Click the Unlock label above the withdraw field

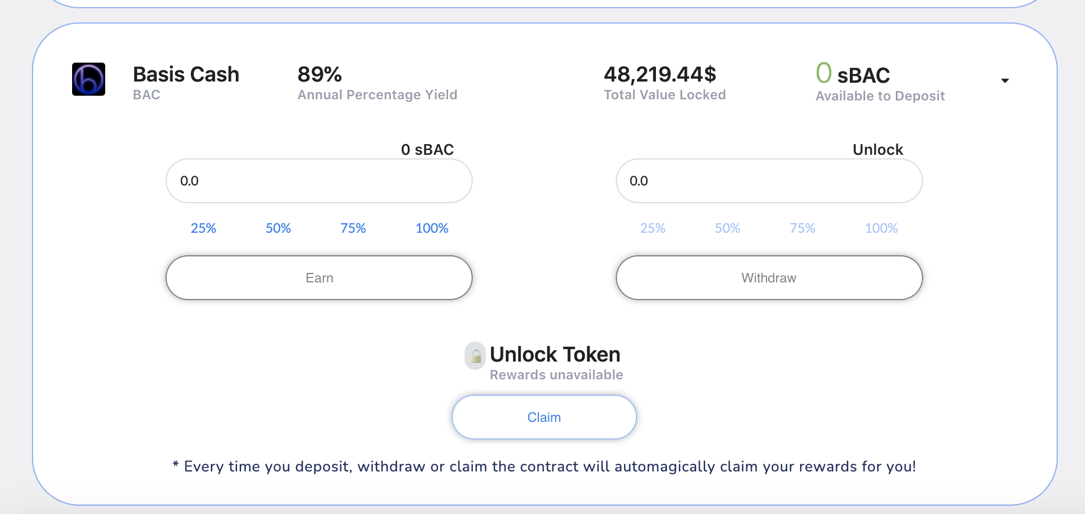coord(878,149)
